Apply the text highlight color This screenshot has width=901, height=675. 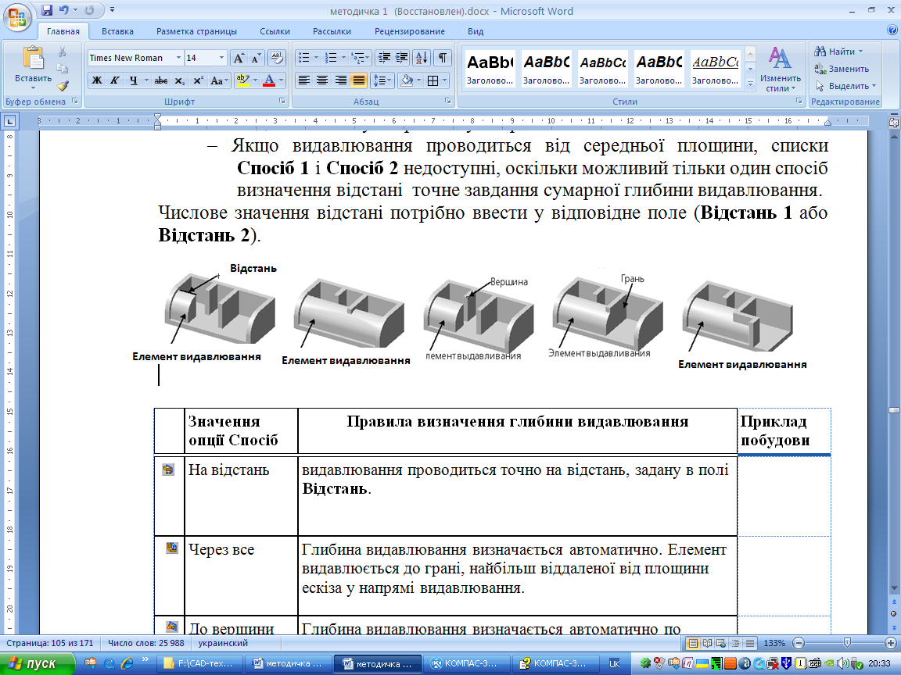point(242,80)
